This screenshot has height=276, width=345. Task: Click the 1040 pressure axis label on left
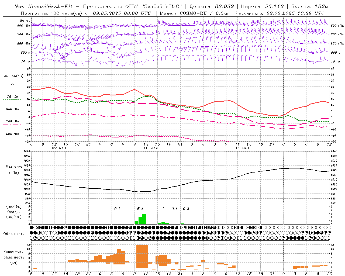(x=26, y=151)
